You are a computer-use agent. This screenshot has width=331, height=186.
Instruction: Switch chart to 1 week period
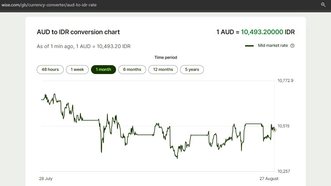77,70
